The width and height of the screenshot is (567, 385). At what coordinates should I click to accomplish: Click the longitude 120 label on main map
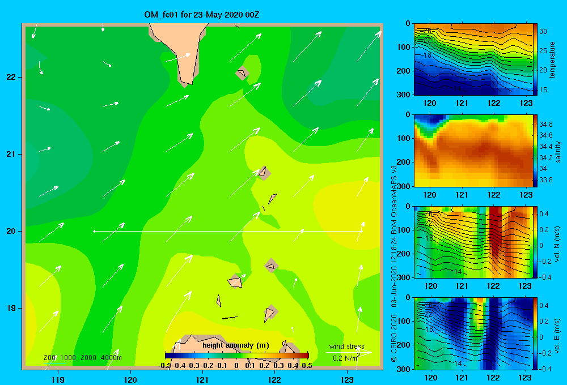(x=130, y=379)
